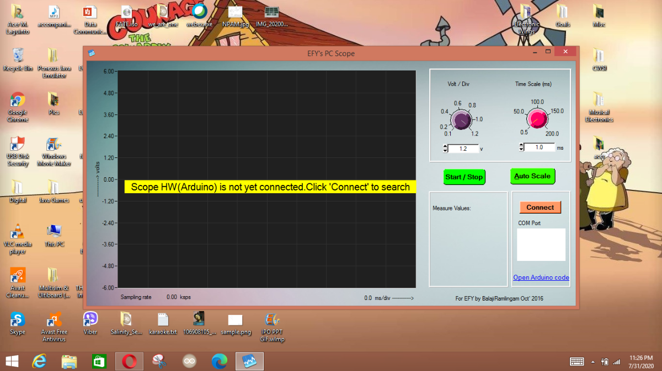Select the NPAM.jpg desktop file

pyautogui.click(x=236, y=15)
